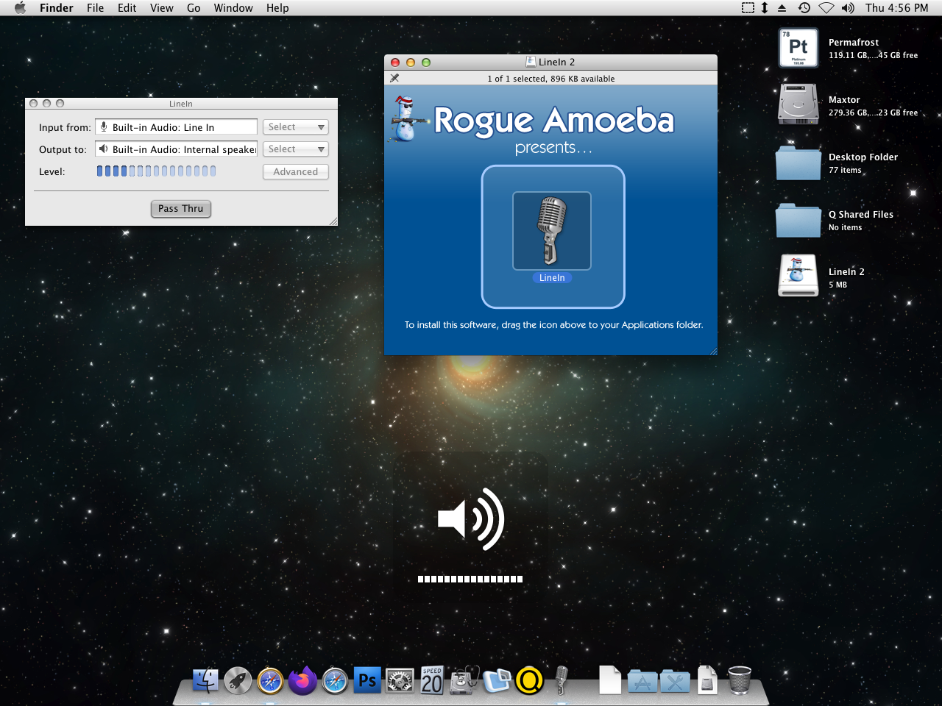The height and width of the screenshot is (706, 942).
Task: Toggle the Pass Thru button
Action: coord(181,209)
